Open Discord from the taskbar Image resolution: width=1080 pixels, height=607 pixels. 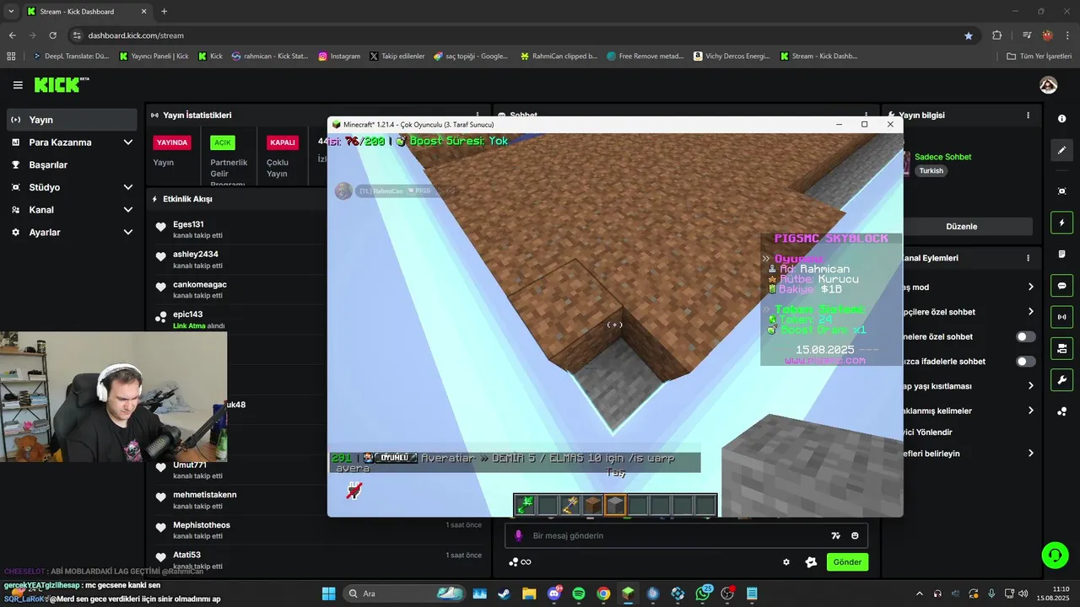(x=554, y=594)
